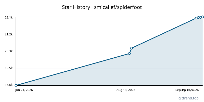Click the "Jun 21, 2026" x-axis label
The width and height of the screenshot is (204, 102).
(24, 90)
